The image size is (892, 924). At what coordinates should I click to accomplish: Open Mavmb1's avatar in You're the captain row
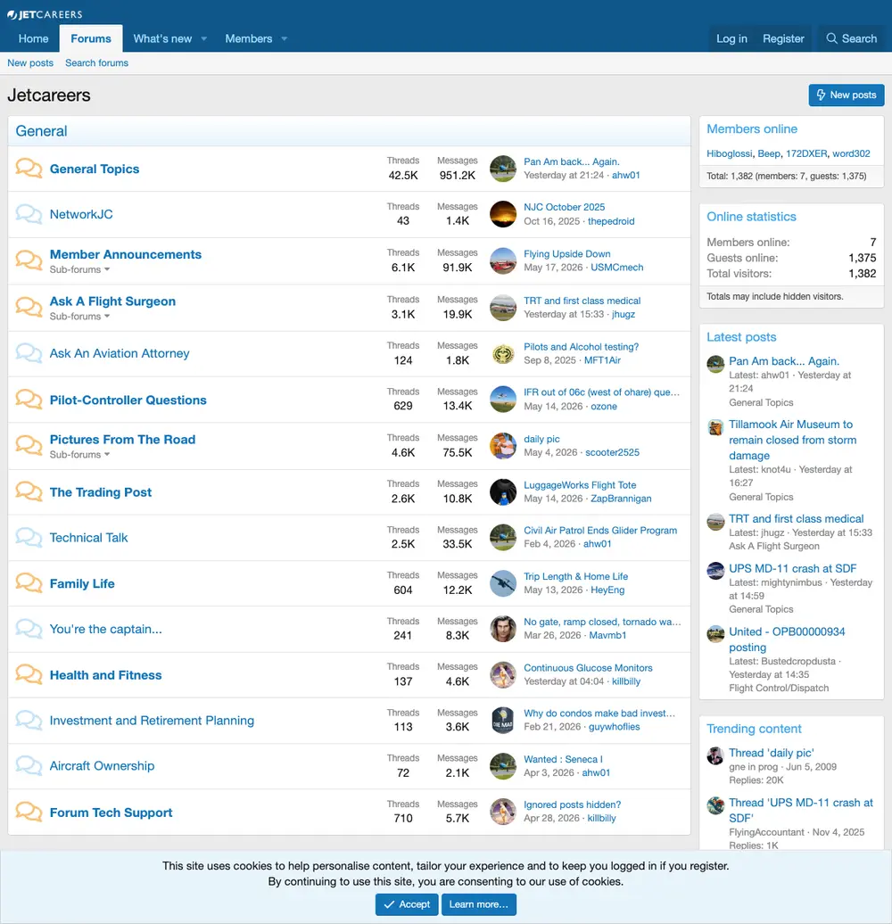coord(503,629)
